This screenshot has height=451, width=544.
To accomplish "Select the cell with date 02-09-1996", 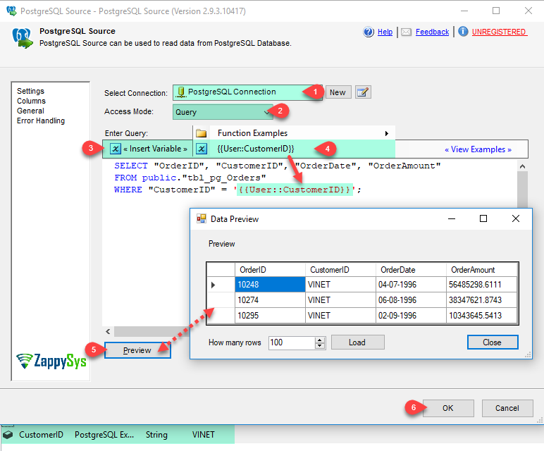I will click(411, 316).
